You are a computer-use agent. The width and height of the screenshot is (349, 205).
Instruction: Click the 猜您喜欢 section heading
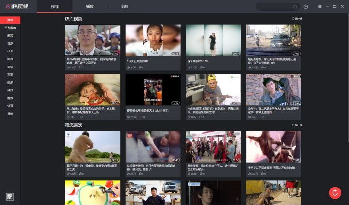point(74,125)
